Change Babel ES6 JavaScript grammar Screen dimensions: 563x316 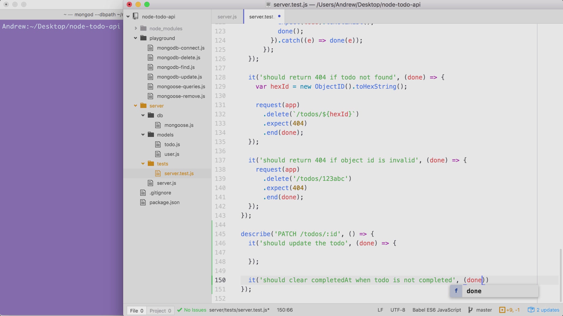[x=437, y=310]
